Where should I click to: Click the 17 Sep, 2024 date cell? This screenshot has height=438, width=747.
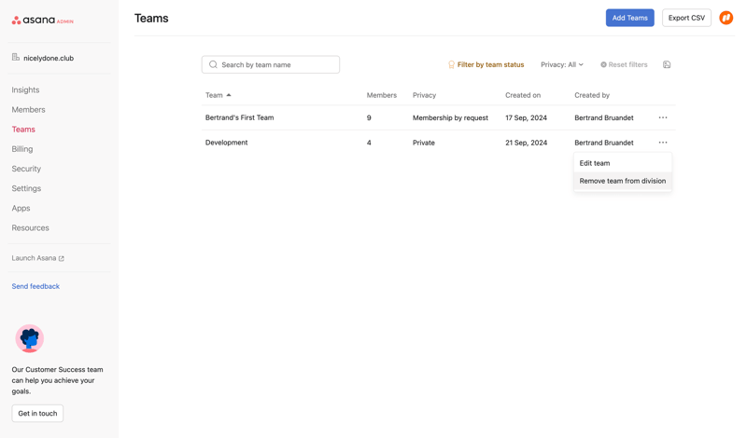point(526,117)
